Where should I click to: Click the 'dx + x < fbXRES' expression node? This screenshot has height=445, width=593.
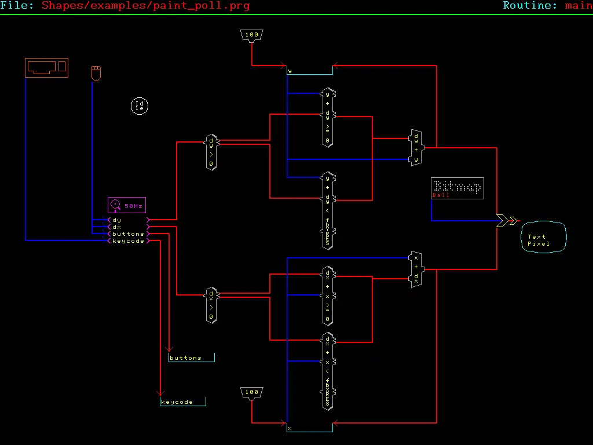coord(328,371)
